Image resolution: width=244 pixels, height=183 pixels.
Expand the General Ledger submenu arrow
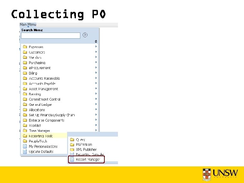96,104
